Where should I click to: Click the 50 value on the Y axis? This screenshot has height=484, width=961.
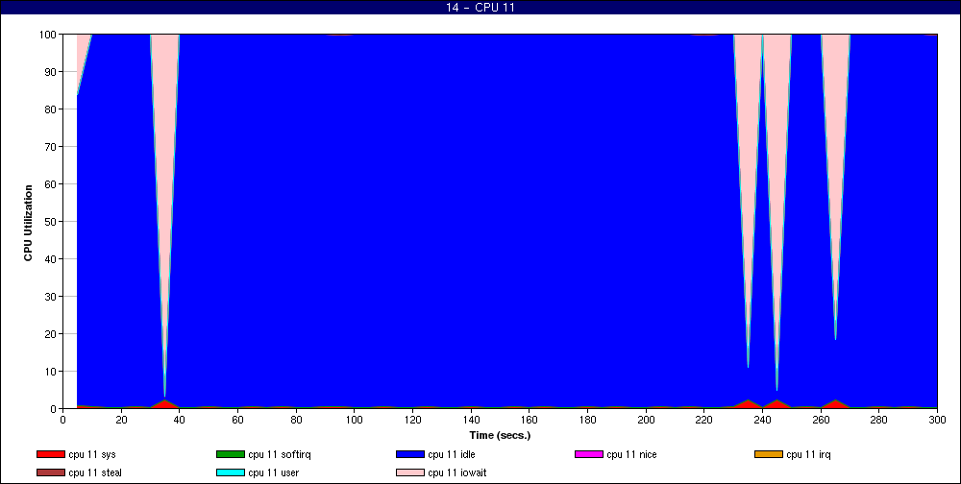52,221
